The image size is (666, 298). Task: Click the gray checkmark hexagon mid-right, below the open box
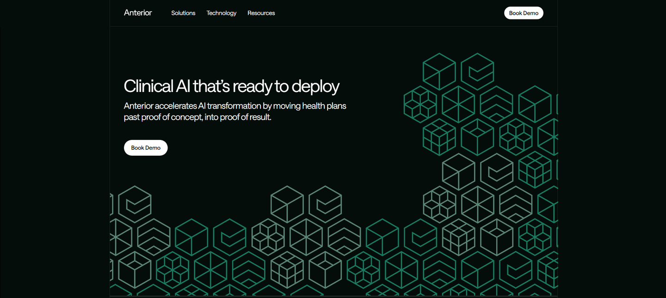click(x=496, y=170)
